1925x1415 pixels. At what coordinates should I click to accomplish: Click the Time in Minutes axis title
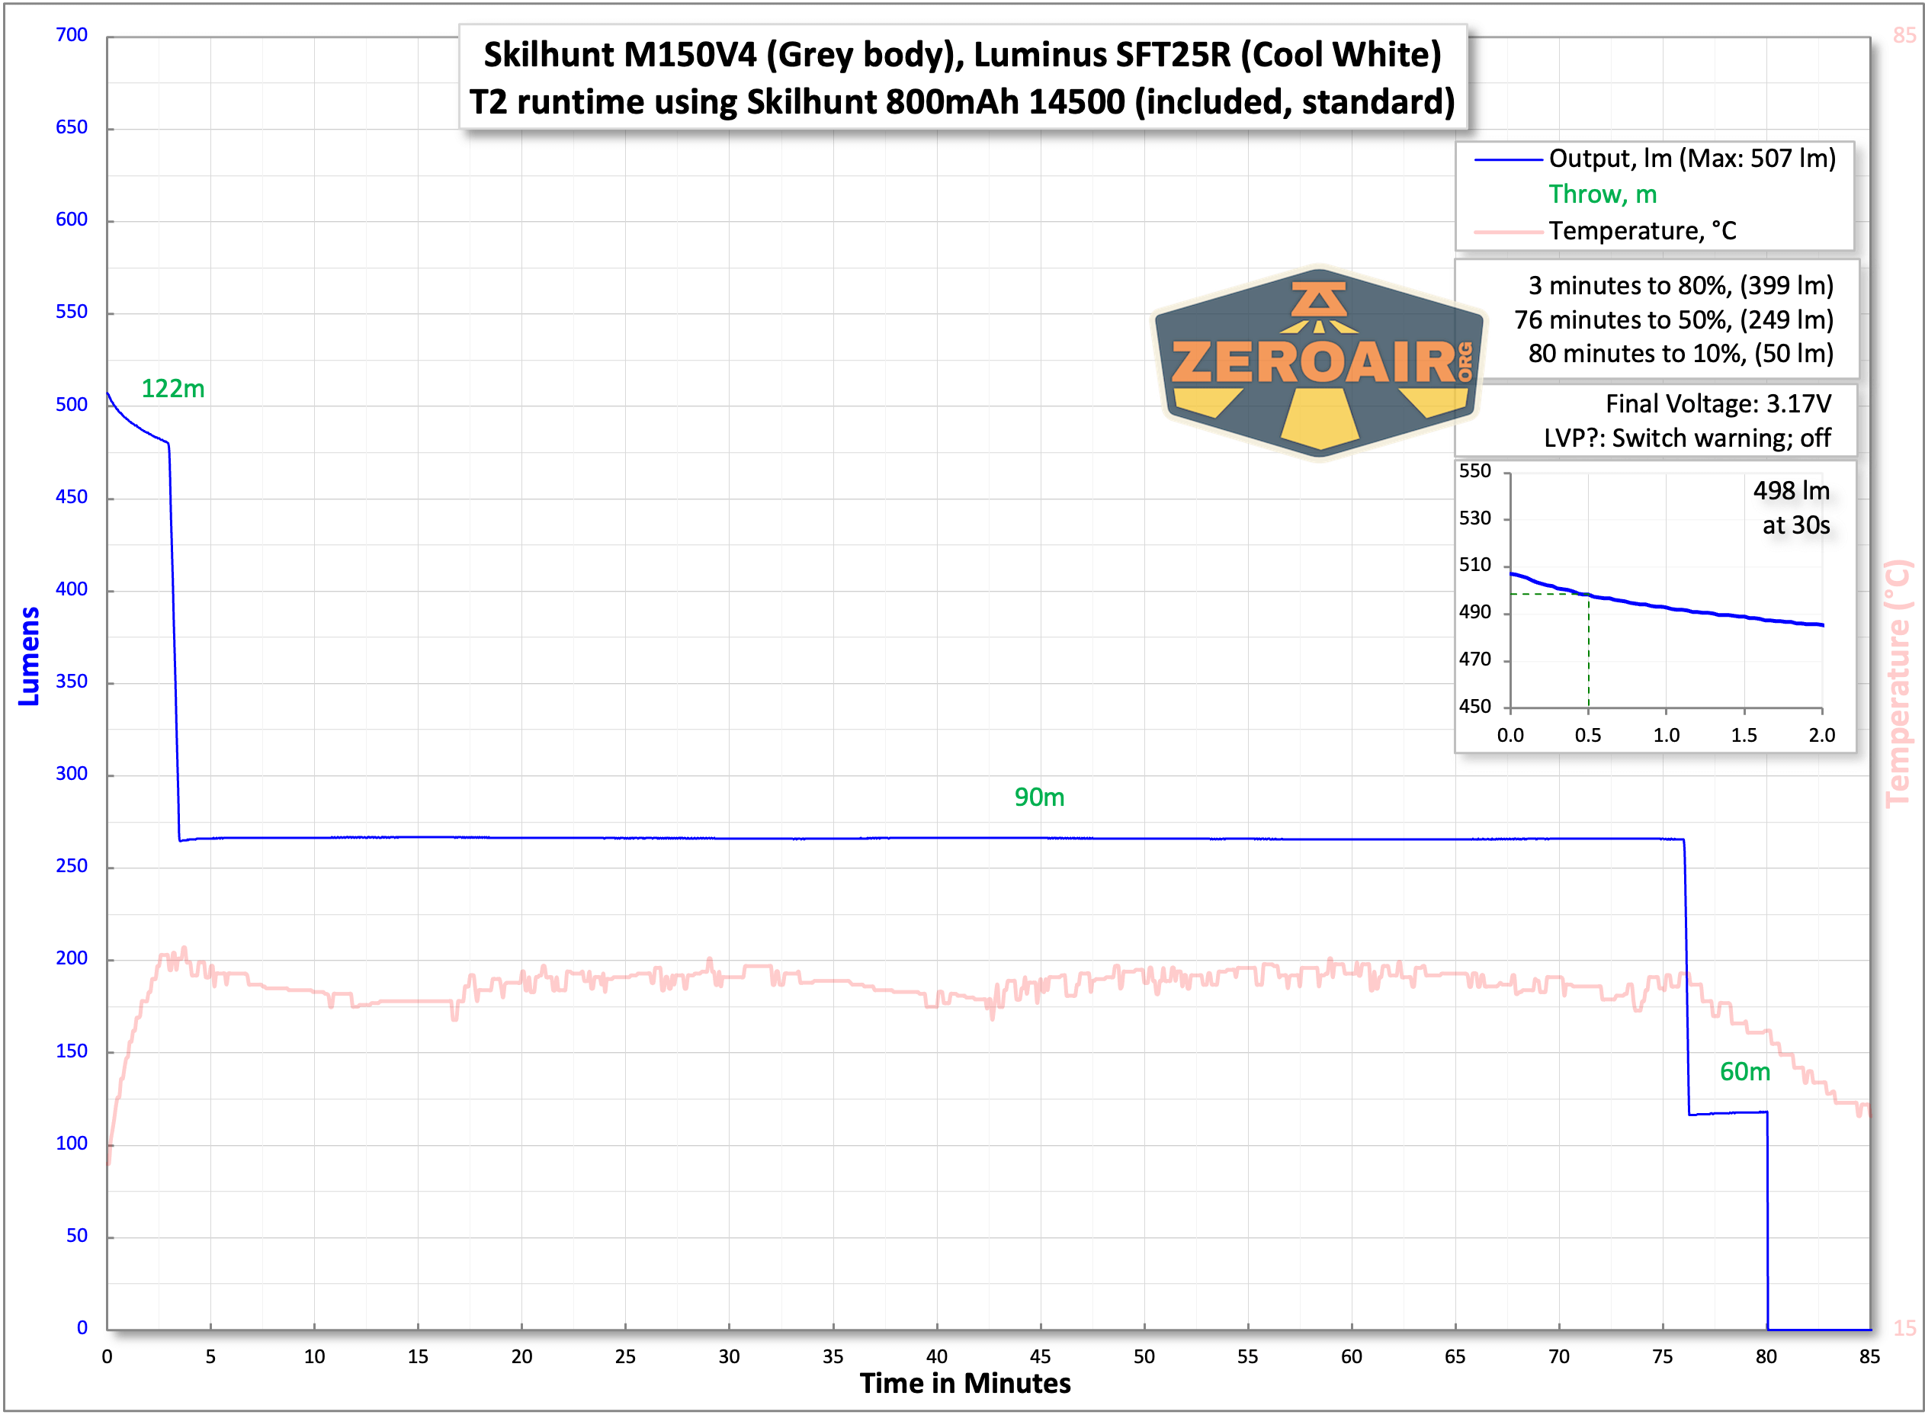pos(964,1383)
